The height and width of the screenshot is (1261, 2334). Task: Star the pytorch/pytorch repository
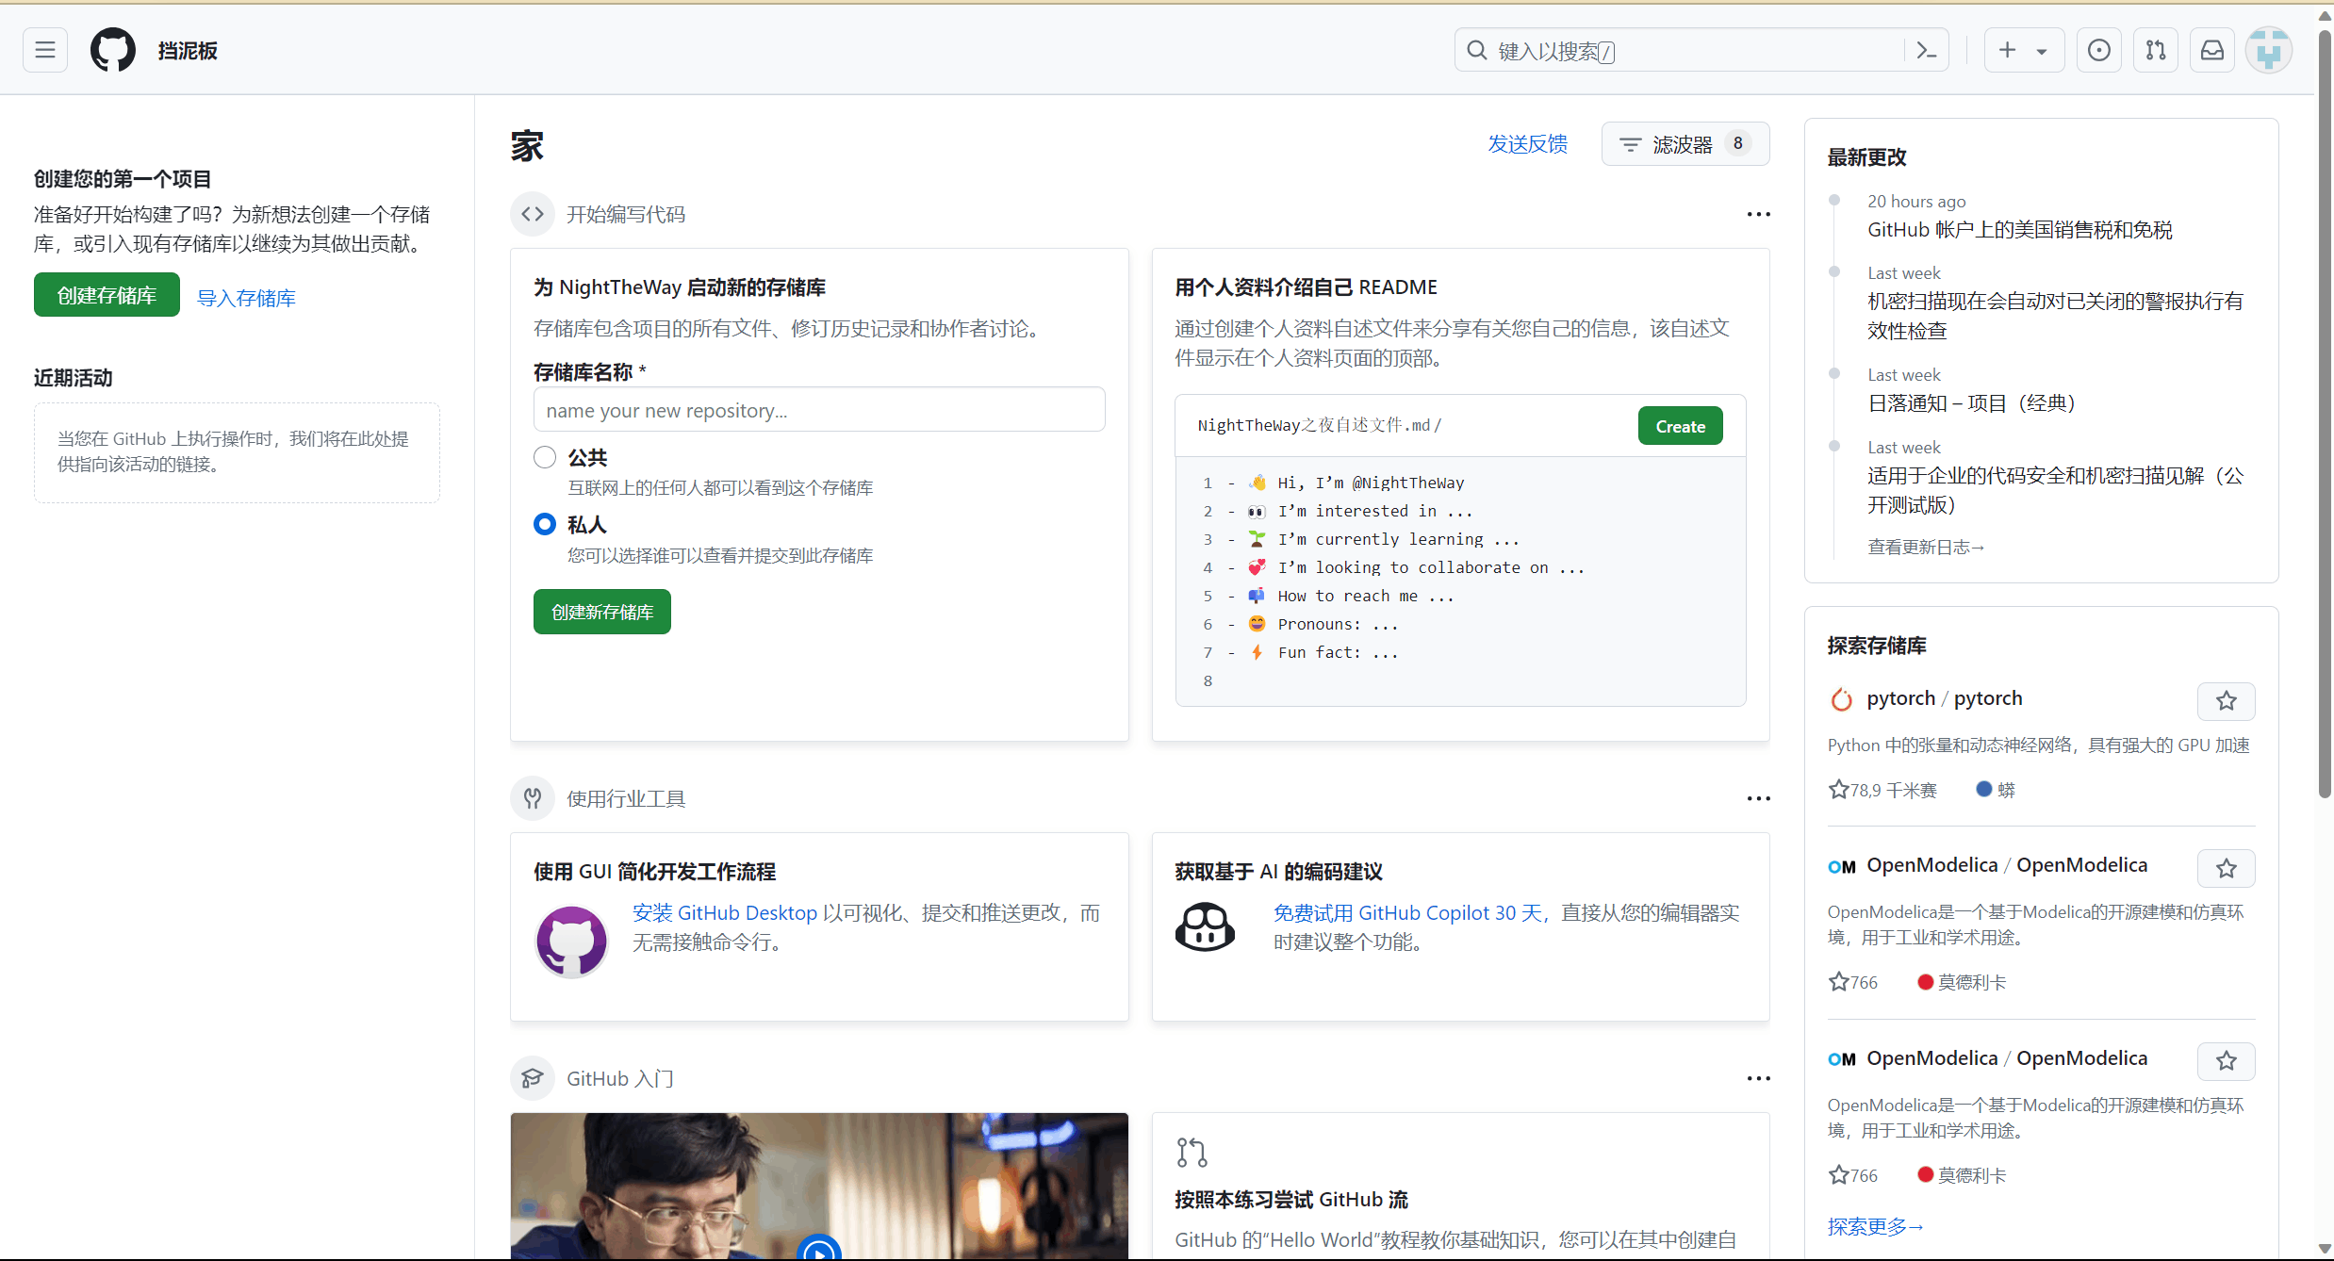pos(2226,700)
